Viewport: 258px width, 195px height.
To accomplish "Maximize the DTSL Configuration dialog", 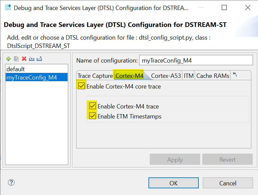I will pyautogui.click(x=224, y=8).
